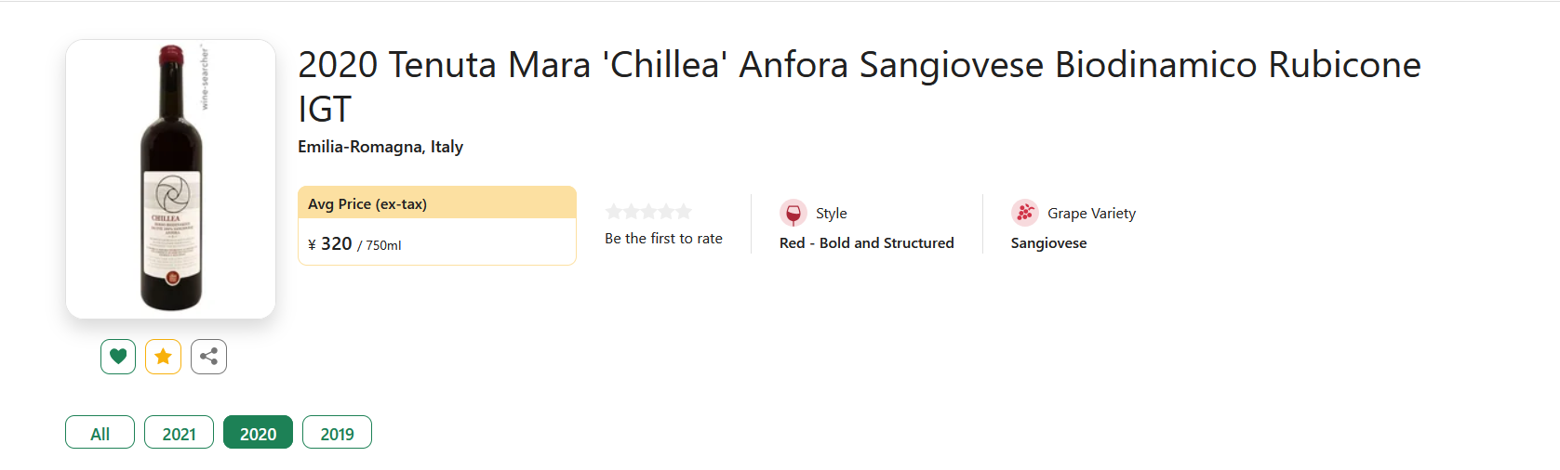Rate the wine with fifth star
1560x470 pixels.
pyautogui.click(x=684, y=212)
